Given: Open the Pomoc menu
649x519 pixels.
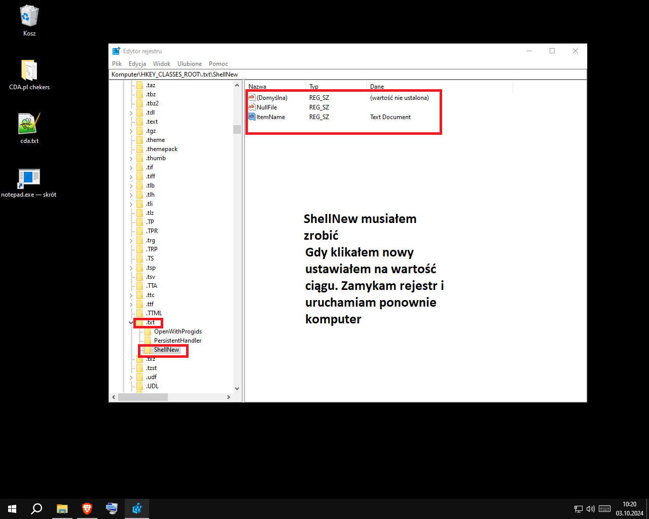Looking at the screenshot, I should pos(219,64).
